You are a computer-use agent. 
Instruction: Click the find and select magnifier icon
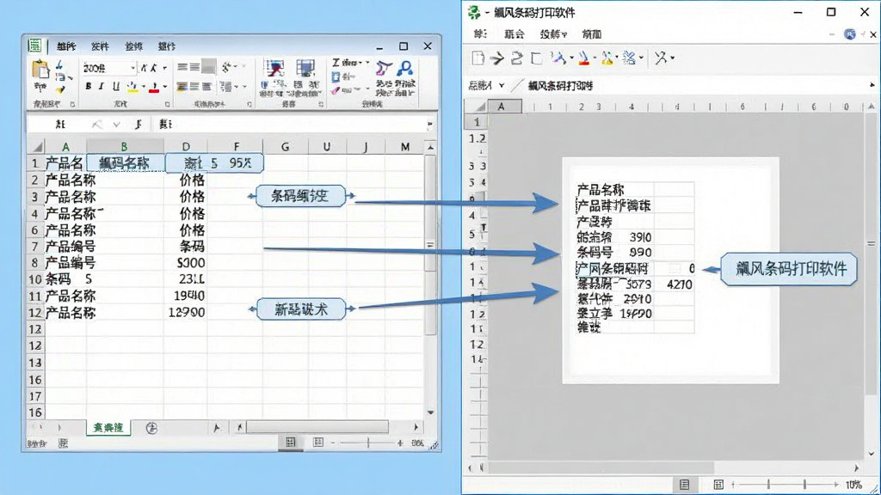coord(405,69)
